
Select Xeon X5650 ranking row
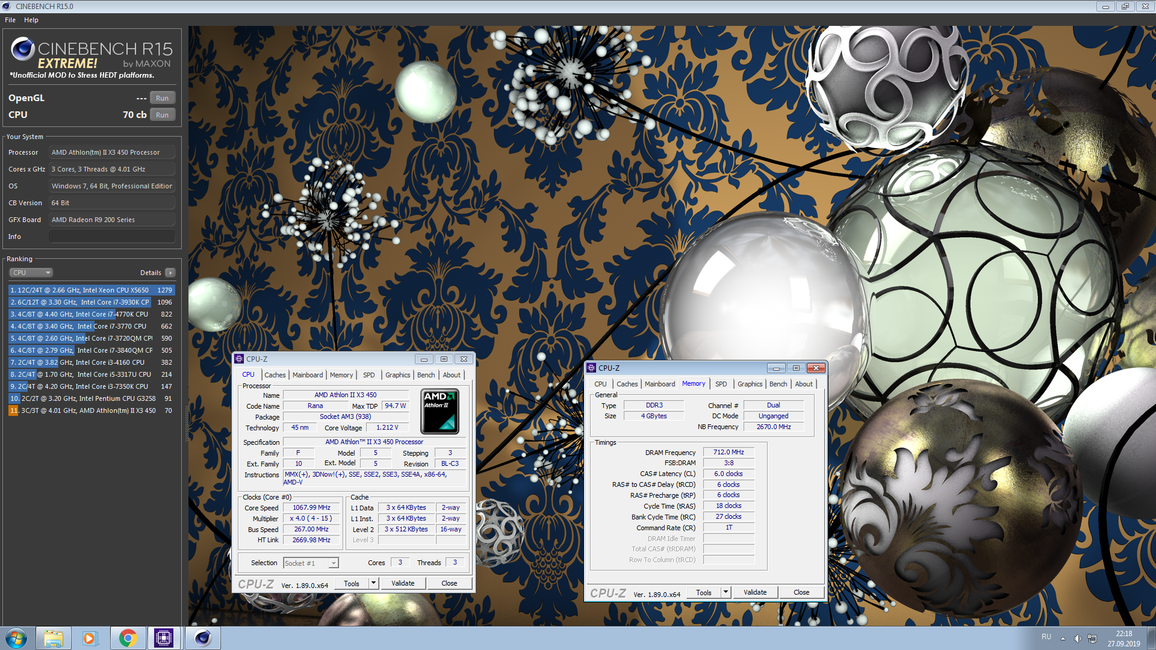[x=91, y=290]
